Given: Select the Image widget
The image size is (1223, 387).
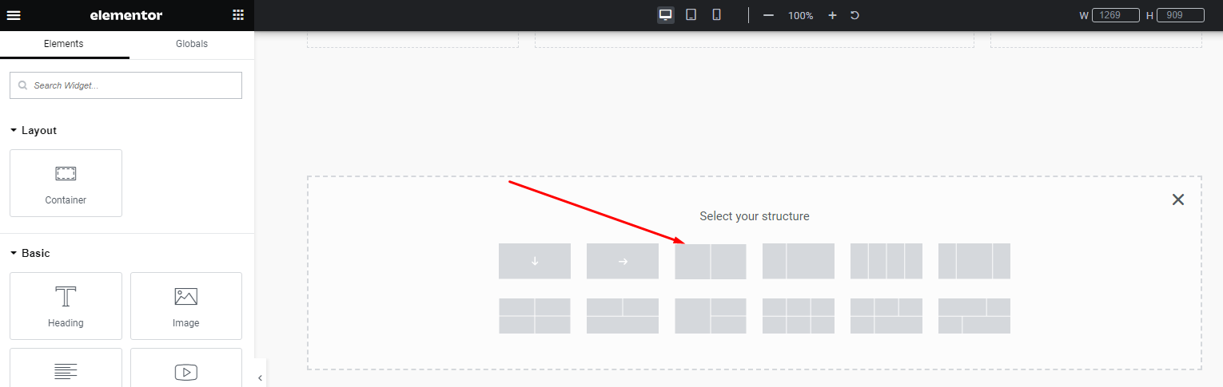Looking at the screenshot, I should (x=186, y=306).
